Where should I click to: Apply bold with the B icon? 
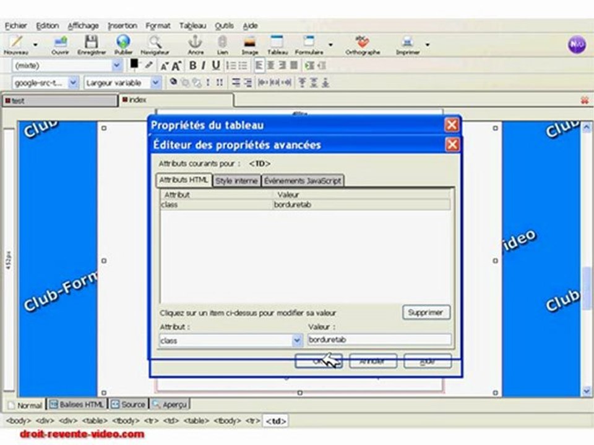192,66
